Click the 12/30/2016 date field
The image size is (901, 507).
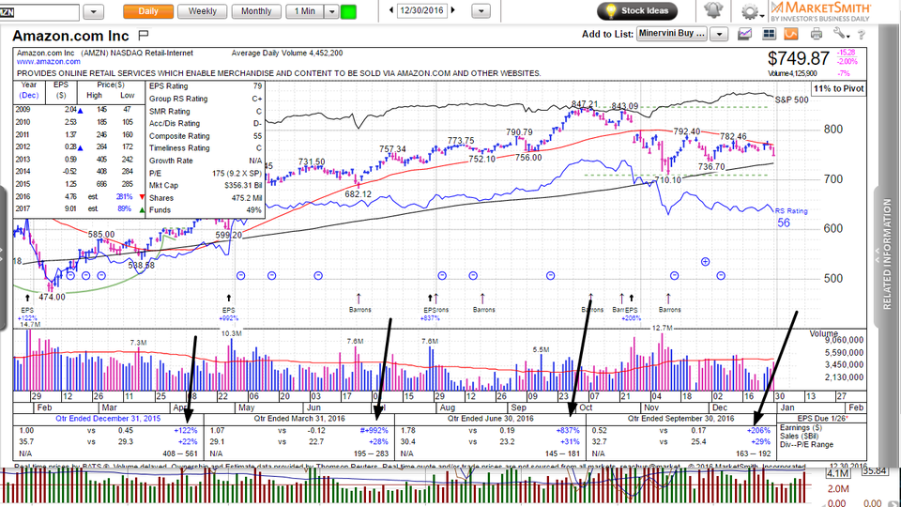pos(422,10)
